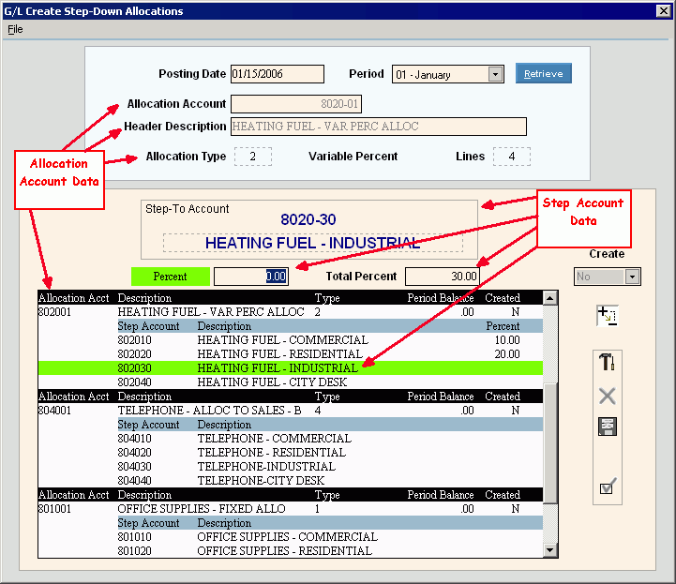Click the list's scroll down arrow

pyautogui.click(x=550, y=550)
